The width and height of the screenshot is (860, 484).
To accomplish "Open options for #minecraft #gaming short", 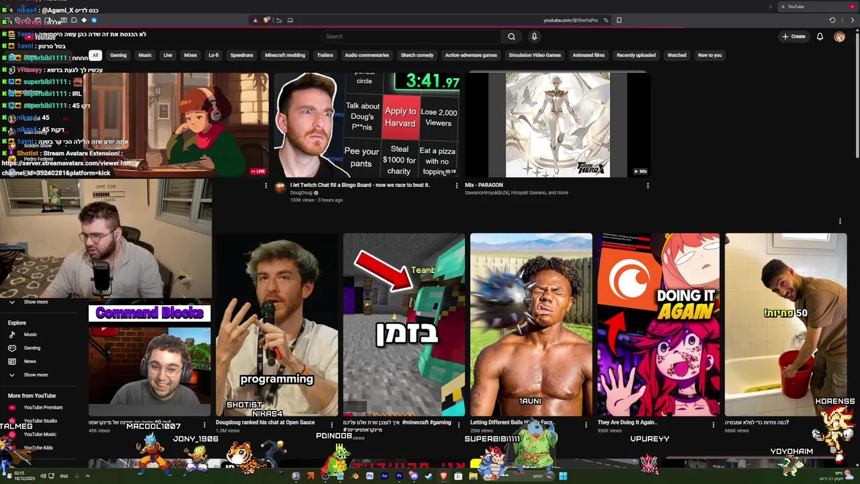I will pyautogui.click(x=459, y=425).
